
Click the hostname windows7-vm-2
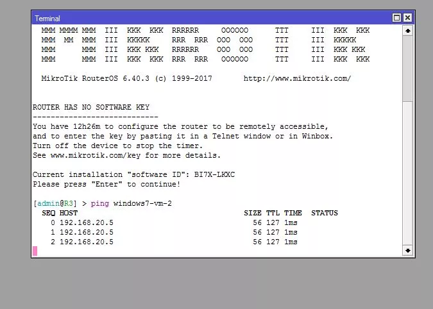[x=142, y=204]
